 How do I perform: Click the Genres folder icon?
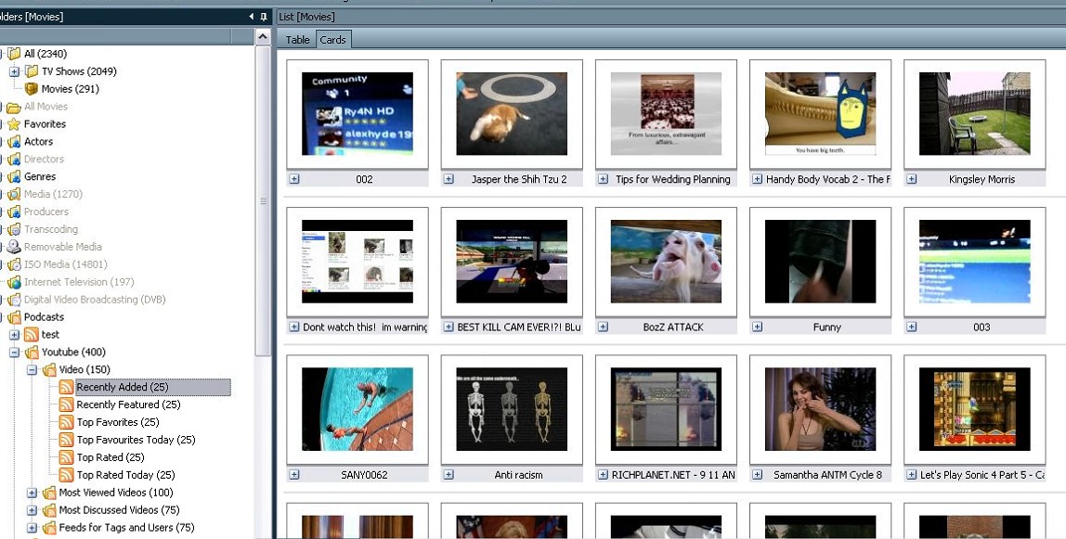point(14,176)
